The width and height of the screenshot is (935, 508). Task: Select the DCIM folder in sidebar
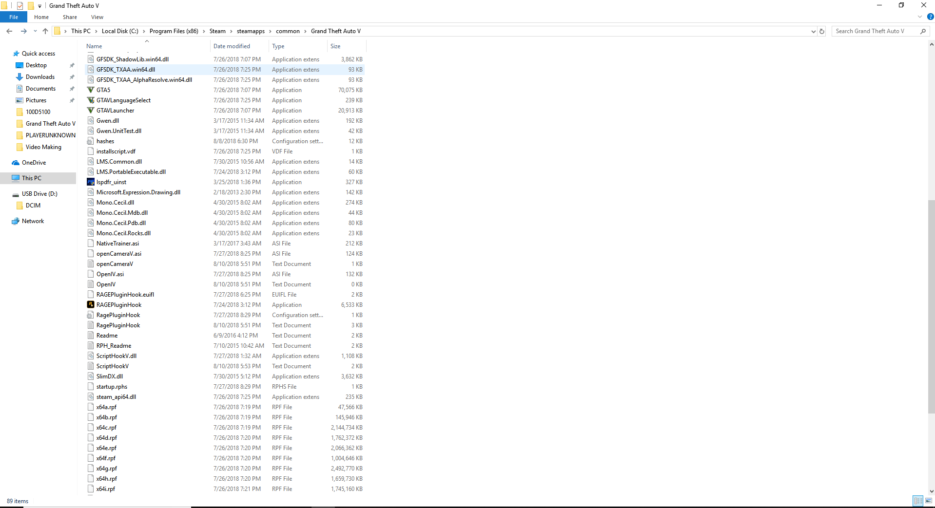(x=33, y=206)
